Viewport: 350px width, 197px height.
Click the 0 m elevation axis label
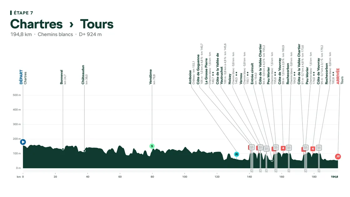[18, 168]
